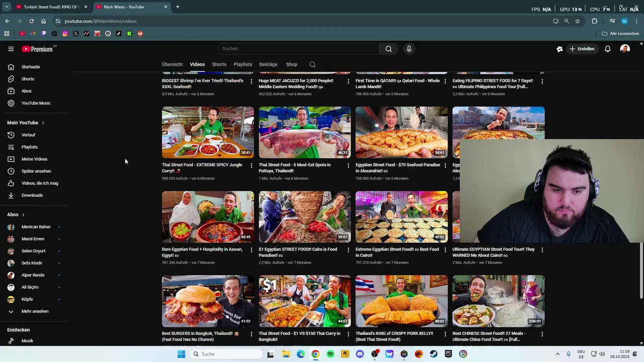Switch to Beiträge channel tab
The image size is (644, 362).
pos(268,64)
